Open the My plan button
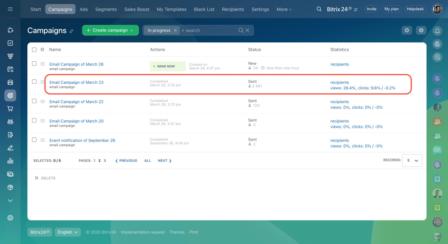Screen dimensions: 448x244 (x=392, y=9)
